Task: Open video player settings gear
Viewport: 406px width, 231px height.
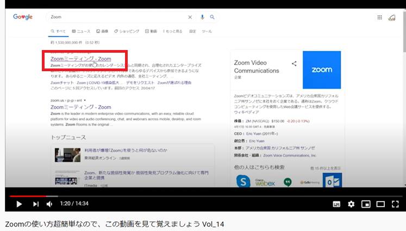Action: point(351,204)
